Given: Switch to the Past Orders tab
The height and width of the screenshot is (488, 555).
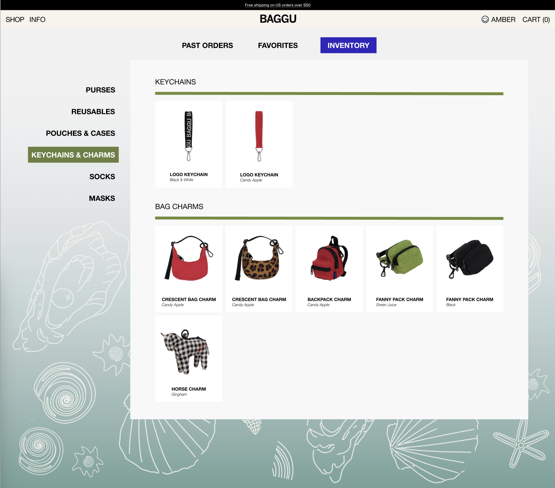Looking at the screenshot, I should 207,46.
